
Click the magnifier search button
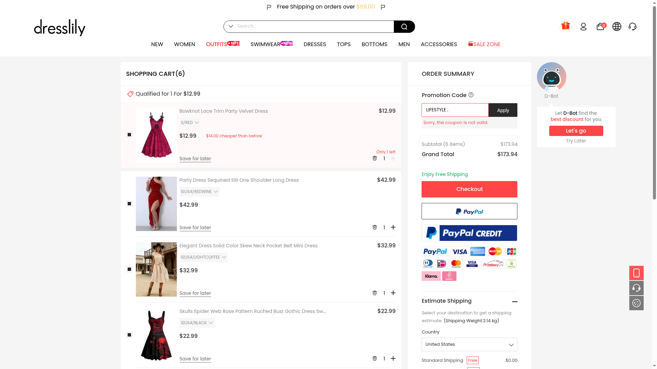[404, 27]
